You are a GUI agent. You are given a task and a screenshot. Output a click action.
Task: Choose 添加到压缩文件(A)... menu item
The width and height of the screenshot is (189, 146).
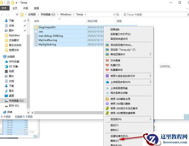coord(129,45)
